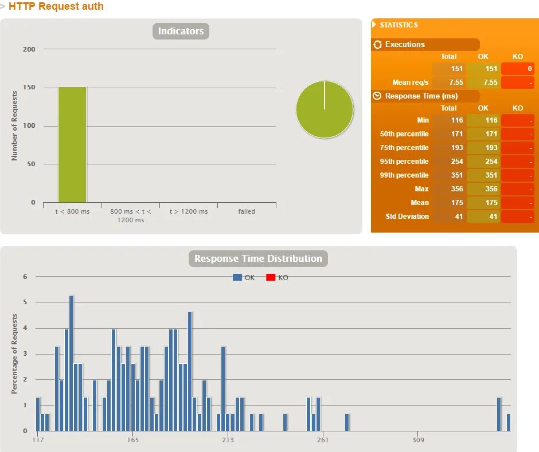Click the t < 800 ms axis label
This screenshot has width=539, height=452.
click(x=72, y=211)
